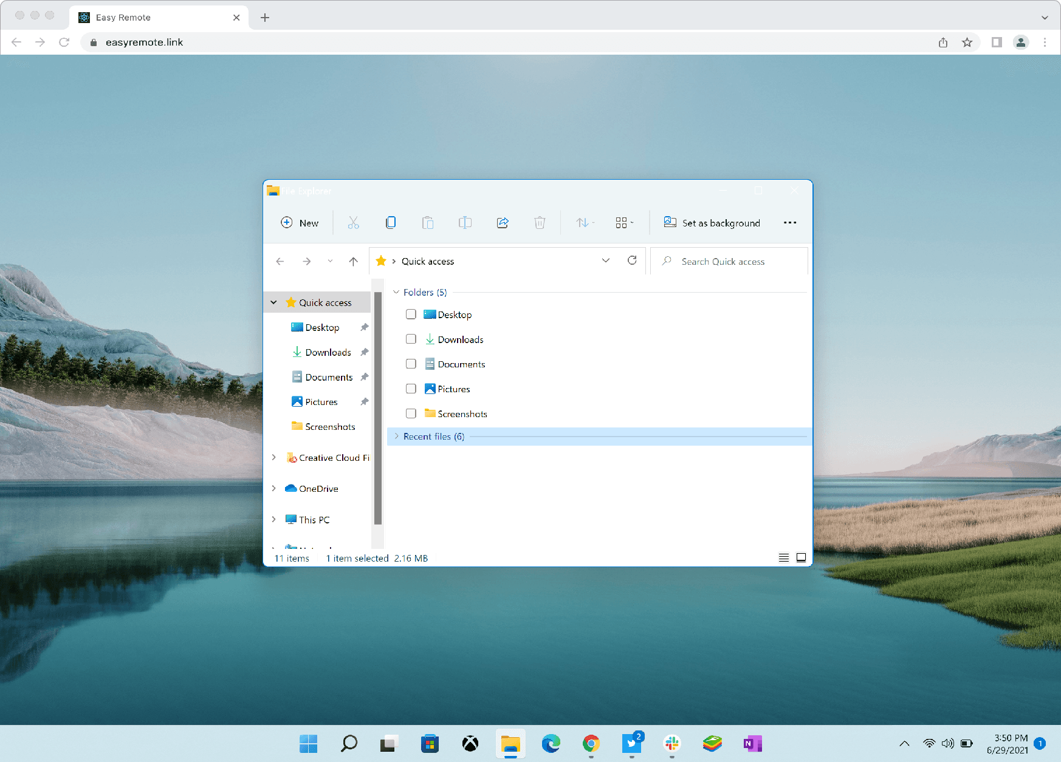Select the Cut icon in the toolbar
The height and width of the screenshot is (762, 1061).
pos(354,222)
